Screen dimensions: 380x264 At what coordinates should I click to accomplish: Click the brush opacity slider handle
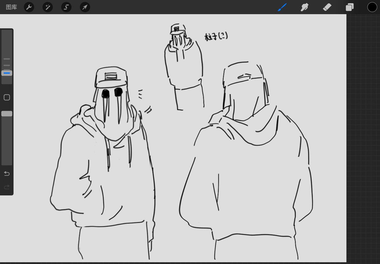(7, 114)
